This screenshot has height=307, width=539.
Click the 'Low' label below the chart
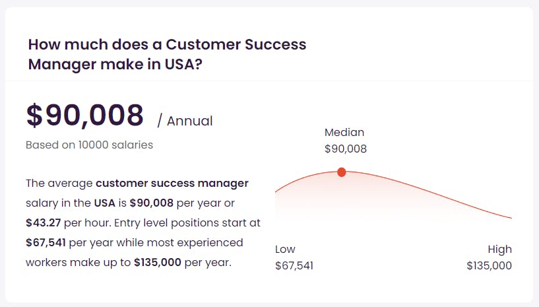tap(285, 249)
